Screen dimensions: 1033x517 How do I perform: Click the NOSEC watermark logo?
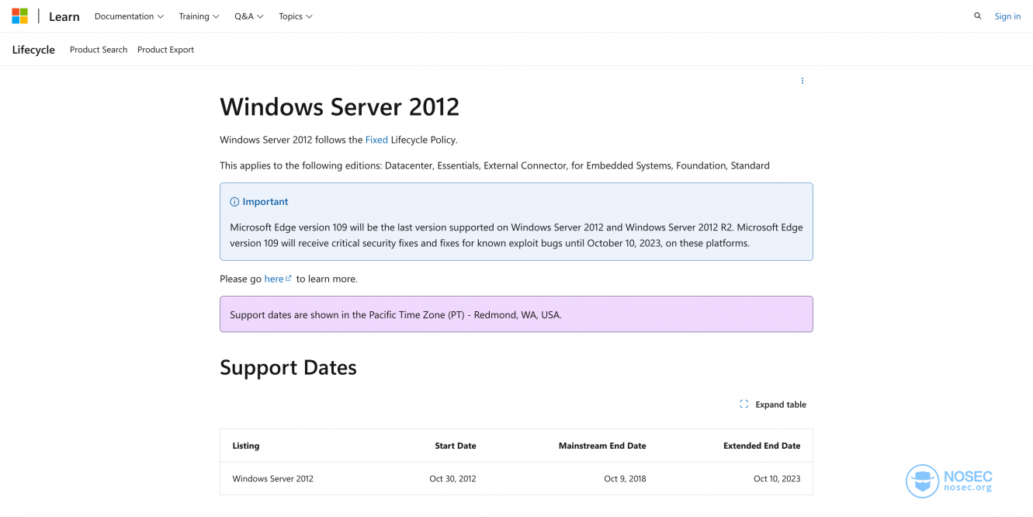[x=922, y=481]
